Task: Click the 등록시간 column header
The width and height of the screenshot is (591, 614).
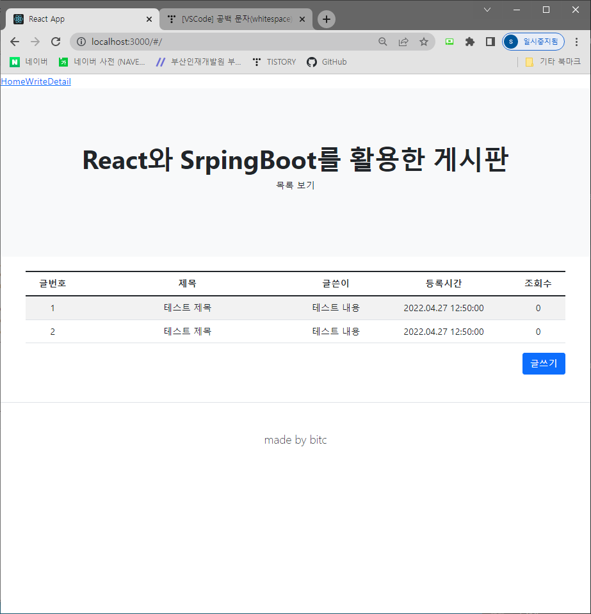Action: pos(443,284)
